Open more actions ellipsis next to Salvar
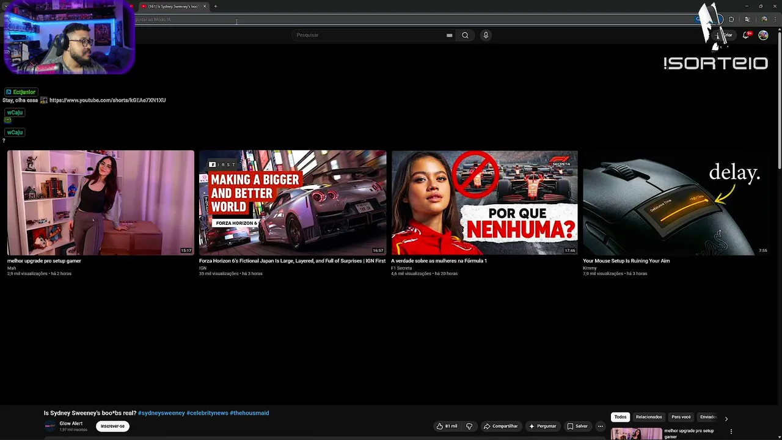The height and width of the screenshot is (440, 782). click(x=601, y=426)
